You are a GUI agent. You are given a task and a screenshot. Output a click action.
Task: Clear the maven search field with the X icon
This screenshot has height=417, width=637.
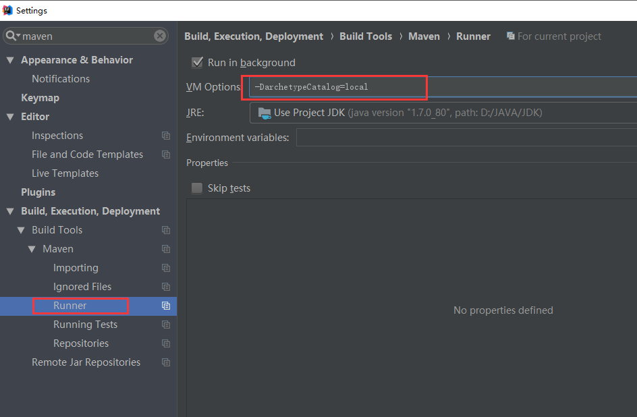(160, 36)
